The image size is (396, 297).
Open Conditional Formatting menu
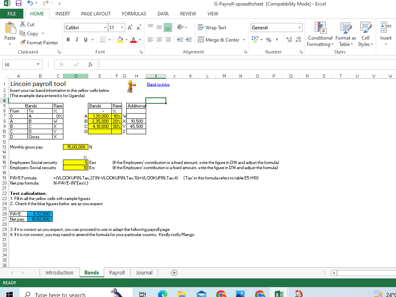[x=320, y=34]
